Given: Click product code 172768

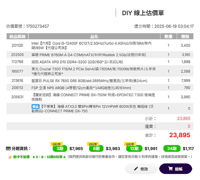Looking at the screenshot, I should point(17,62).
